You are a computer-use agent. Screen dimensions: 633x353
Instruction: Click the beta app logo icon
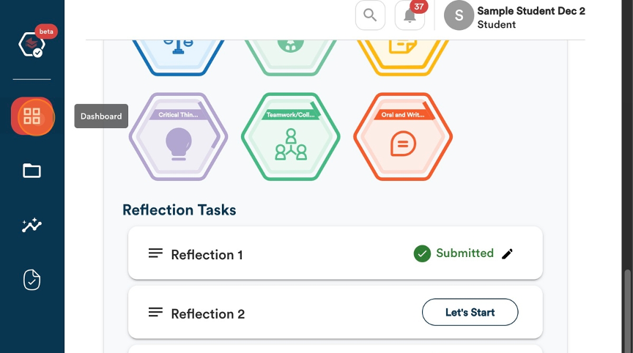(x=32, y=44)
